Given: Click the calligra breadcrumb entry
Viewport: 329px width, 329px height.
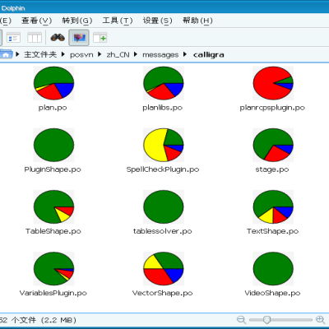Looking at the screenshot, I should click(208, 55).
